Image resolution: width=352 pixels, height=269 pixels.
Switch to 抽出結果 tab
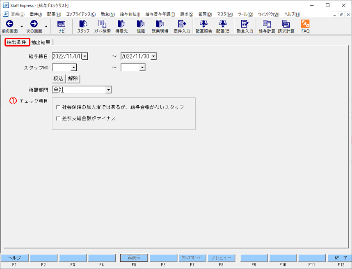(x=41, y=42)
